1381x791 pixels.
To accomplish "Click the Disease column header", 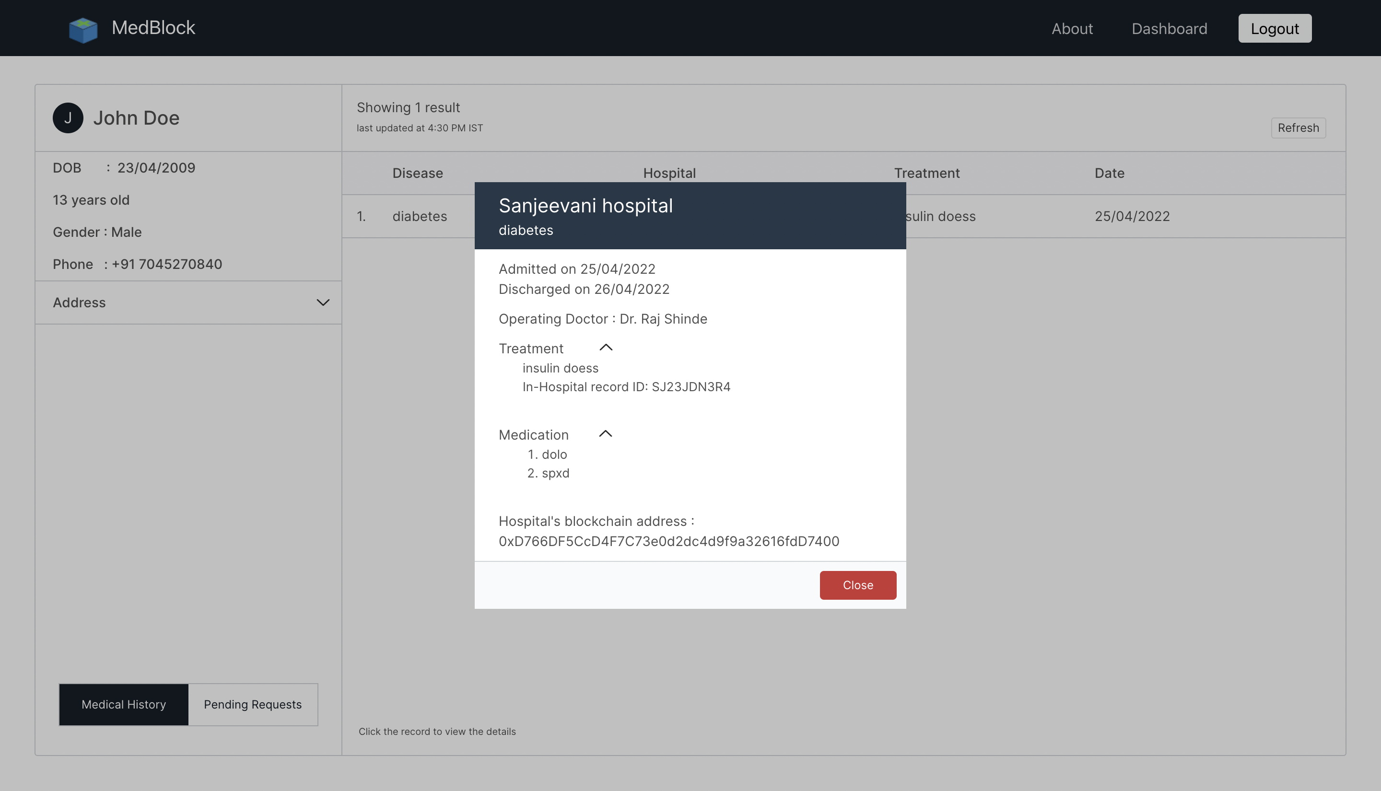I will click(x=417, y=174).
